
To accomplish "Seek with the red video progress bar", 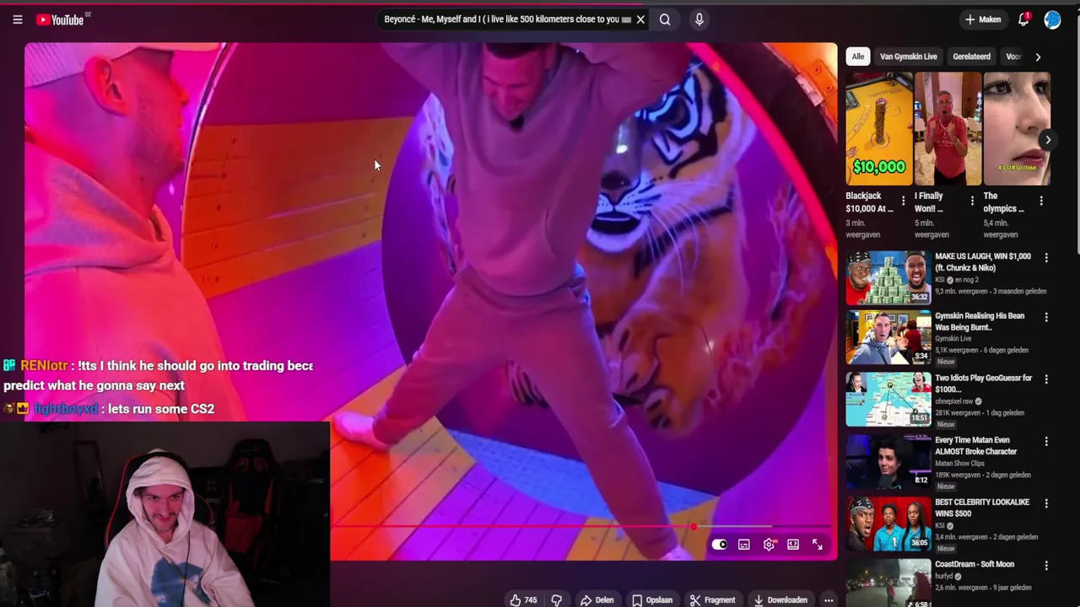I will 580,527.
